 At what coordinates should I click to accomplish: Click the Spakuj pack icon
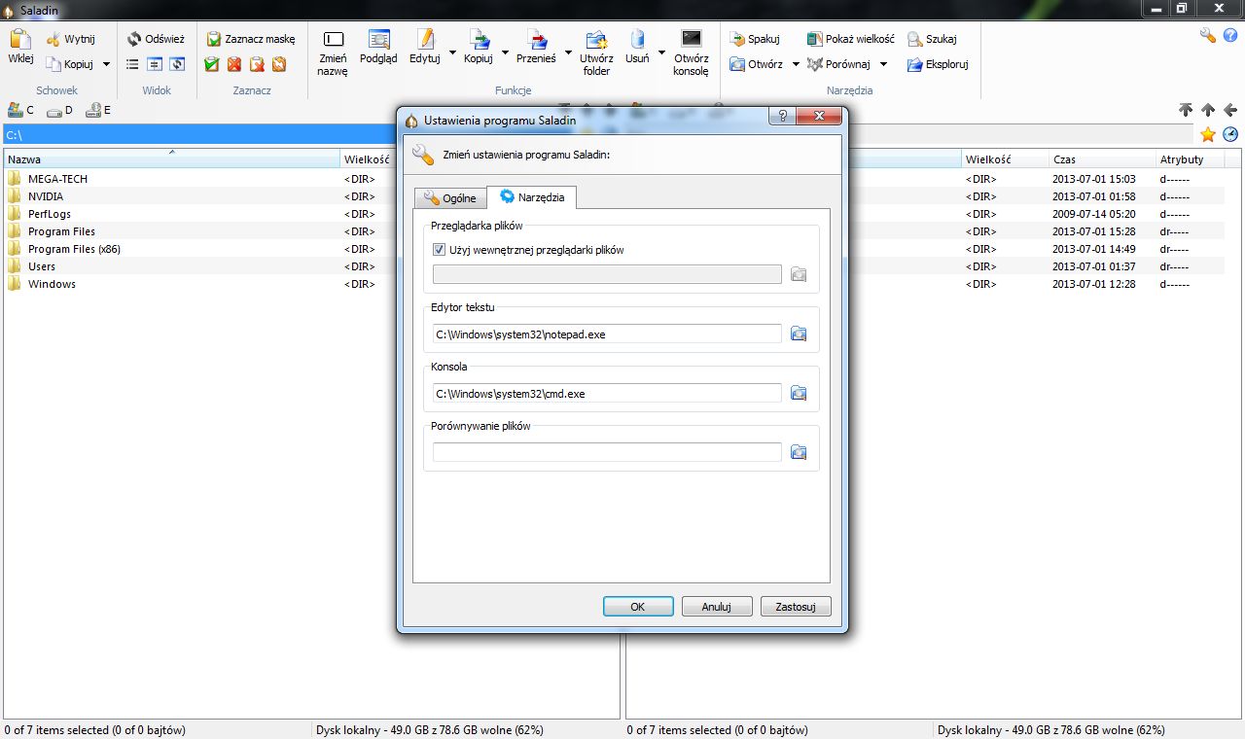tap(737, 39)
